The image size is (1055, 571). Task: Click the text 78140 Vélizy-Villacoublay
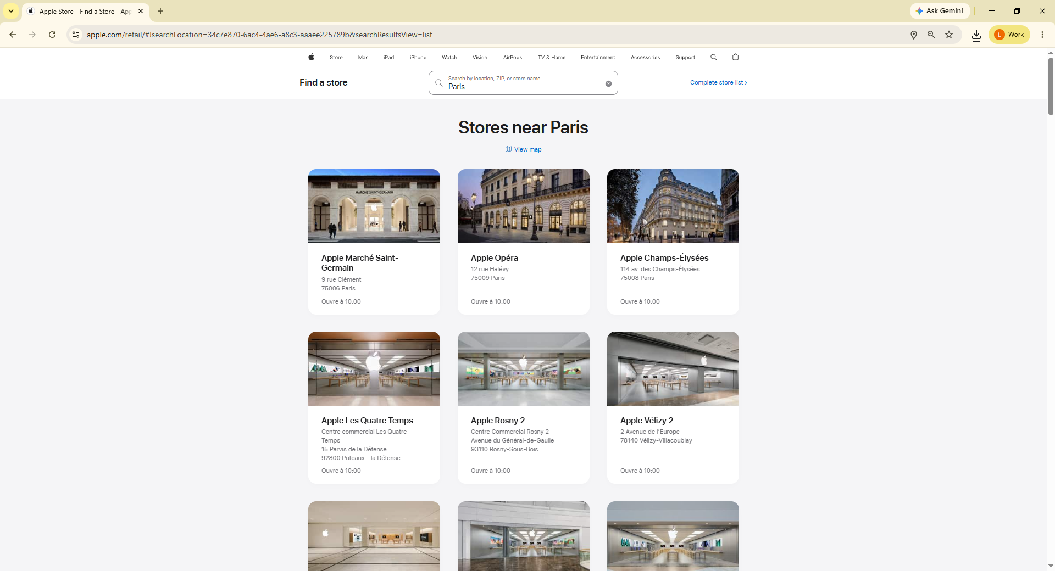[656, 440]
